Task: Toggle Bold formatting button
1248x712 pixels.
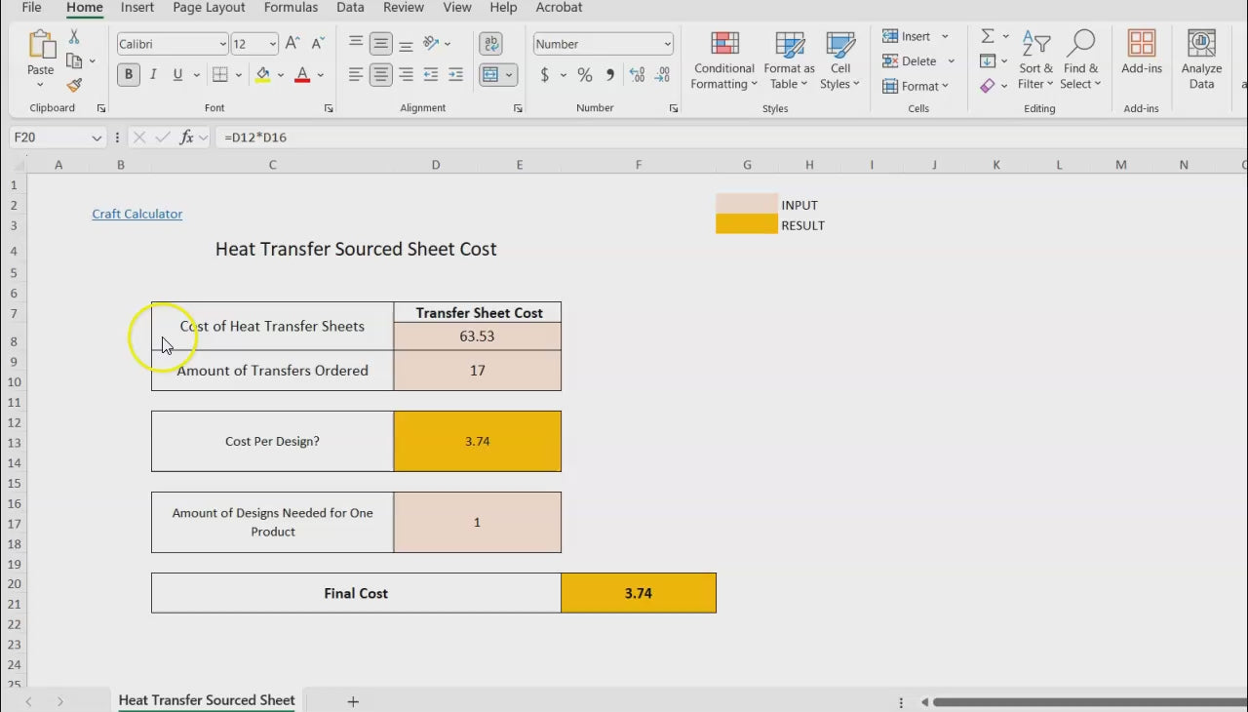Action: [x=128, y=75]
